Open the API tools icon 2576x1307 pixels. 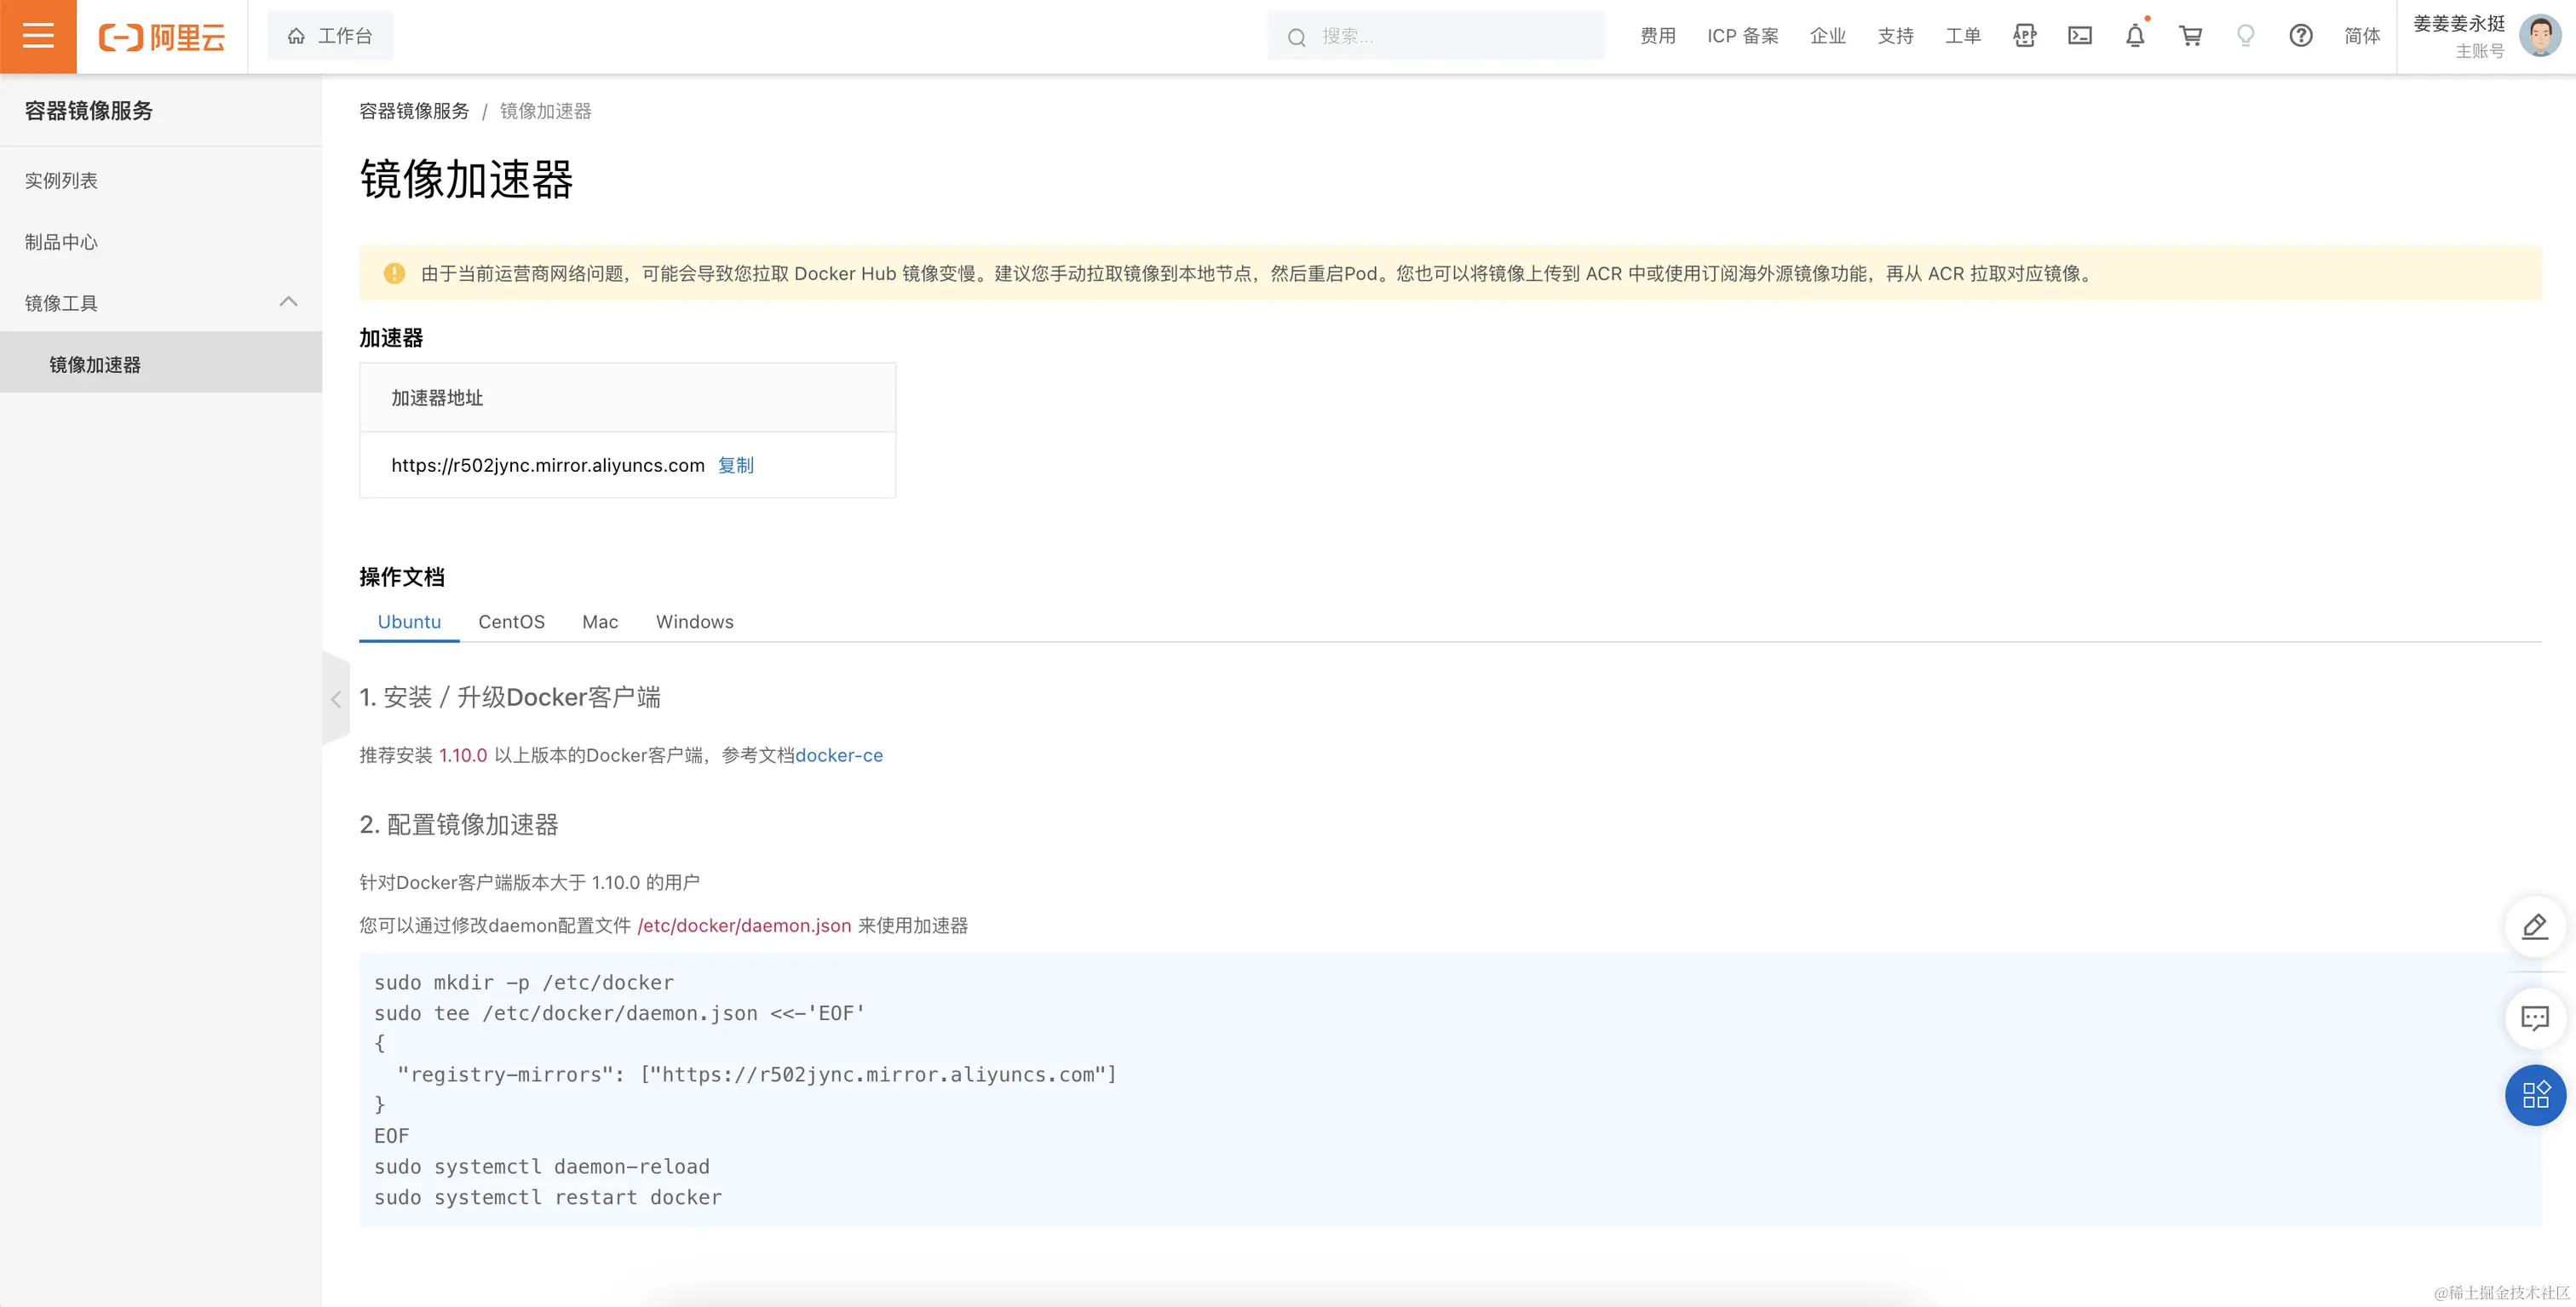click(2024, 36)
